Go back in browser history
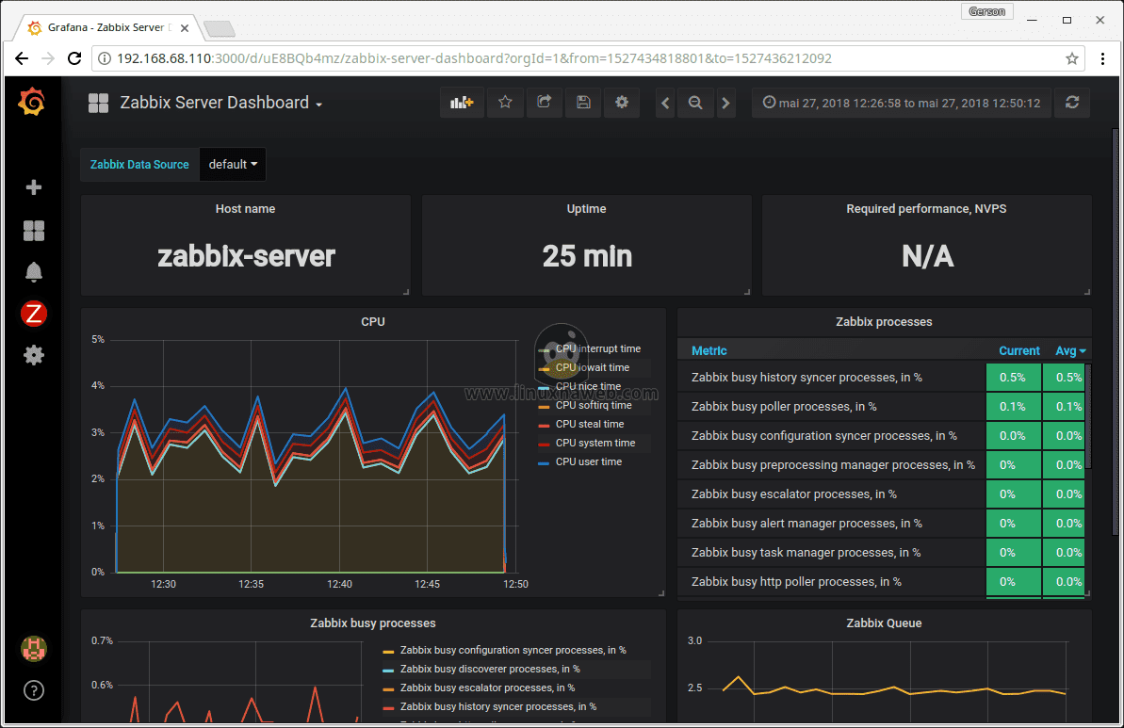Viewport: 1124px width, 728px height. [x=22, y=58]
